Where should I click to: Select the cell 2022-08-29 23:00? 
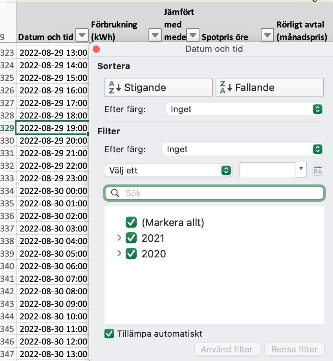(53, 178)
